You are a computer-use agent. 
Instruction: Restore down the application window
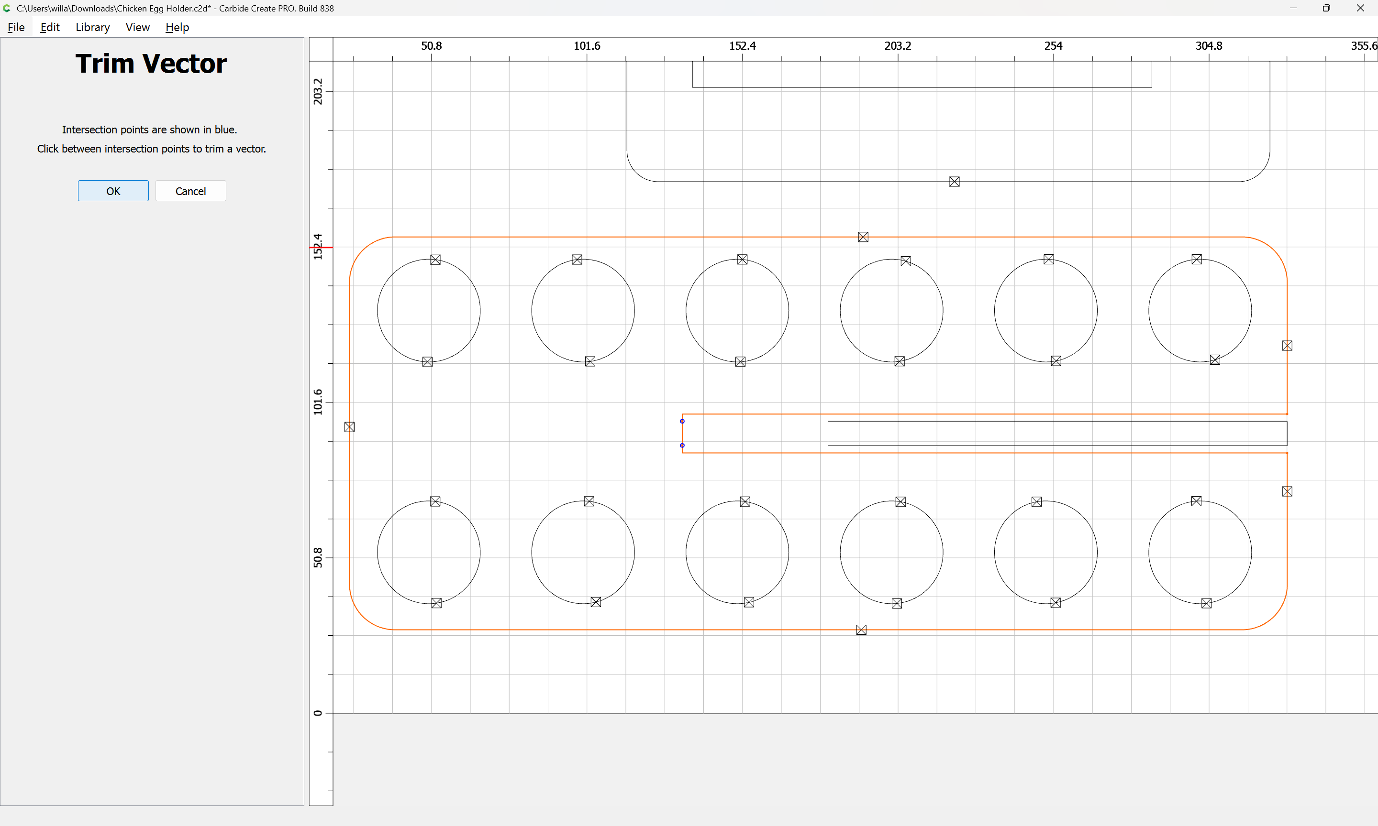click(x=1326, y=8)
